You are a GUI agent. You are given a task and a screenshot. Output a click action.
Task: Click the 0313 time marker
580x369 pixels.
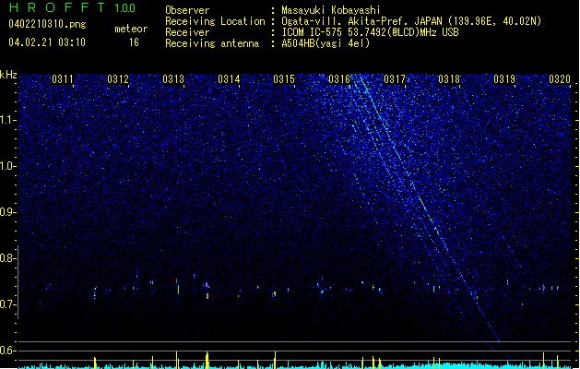click(x=173, y=79)
